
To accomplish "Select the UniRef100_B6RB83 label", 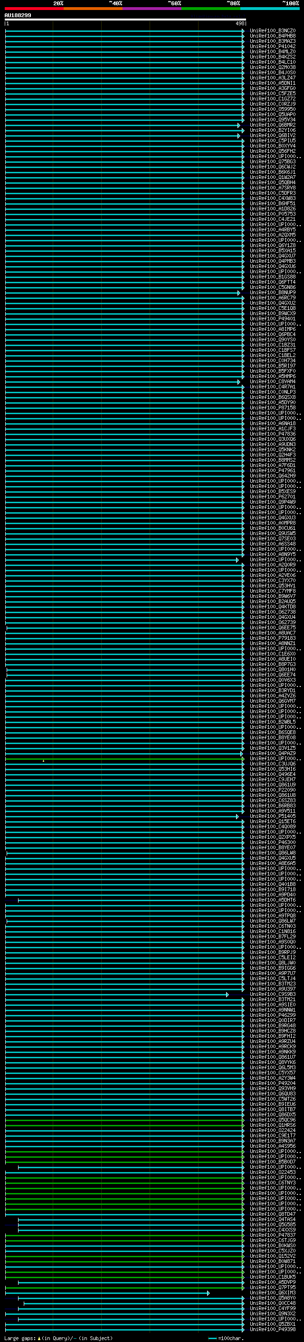I will [272, 805].
